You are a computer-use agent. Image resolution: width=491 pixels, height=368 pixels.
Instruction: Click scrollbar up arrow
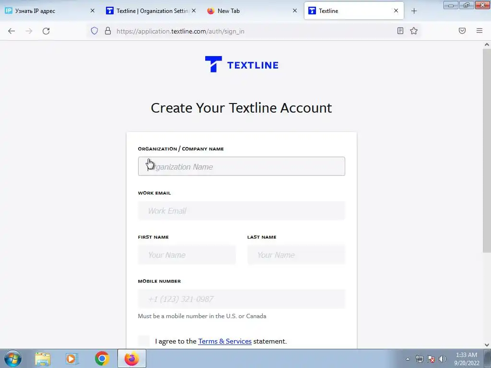click(487, 45)
